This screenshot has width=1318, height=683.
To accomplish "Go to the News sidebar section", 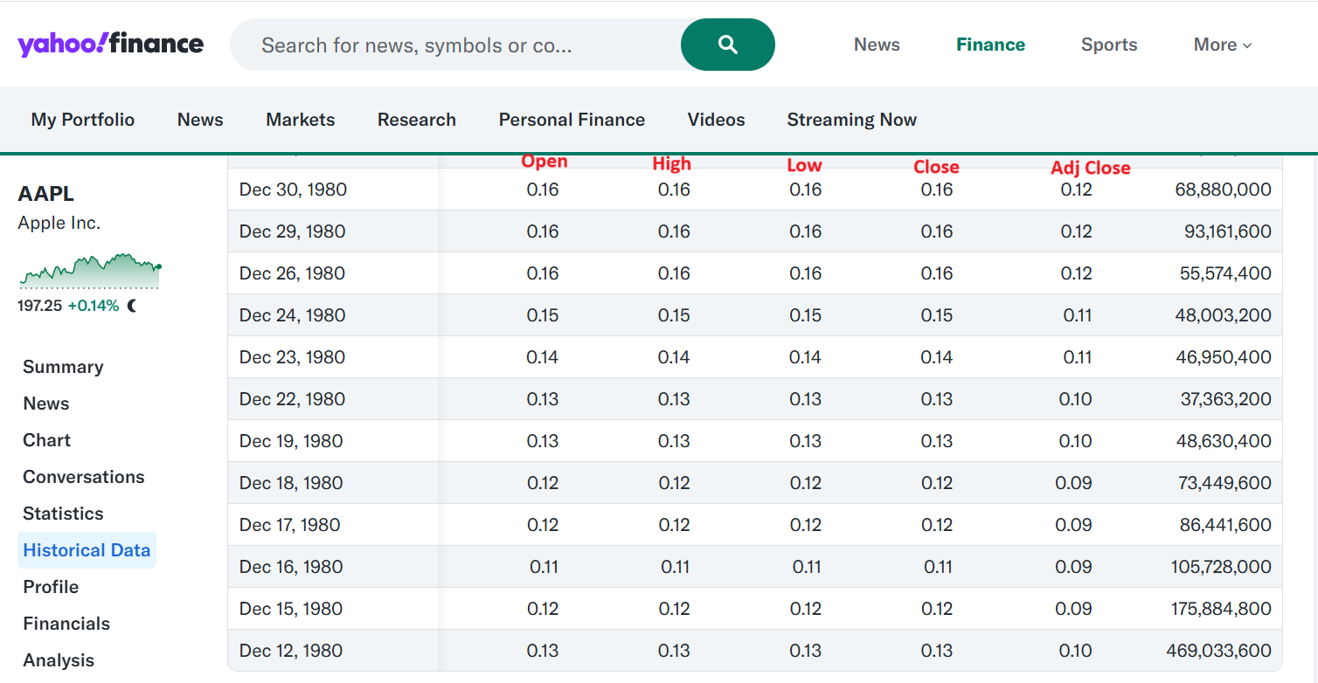I will (x=46, y=404).
